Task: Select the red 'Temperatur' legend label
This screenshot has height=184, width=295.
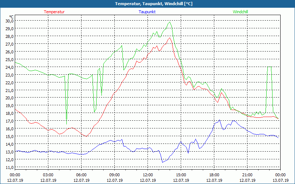Action: pos(54,12)
